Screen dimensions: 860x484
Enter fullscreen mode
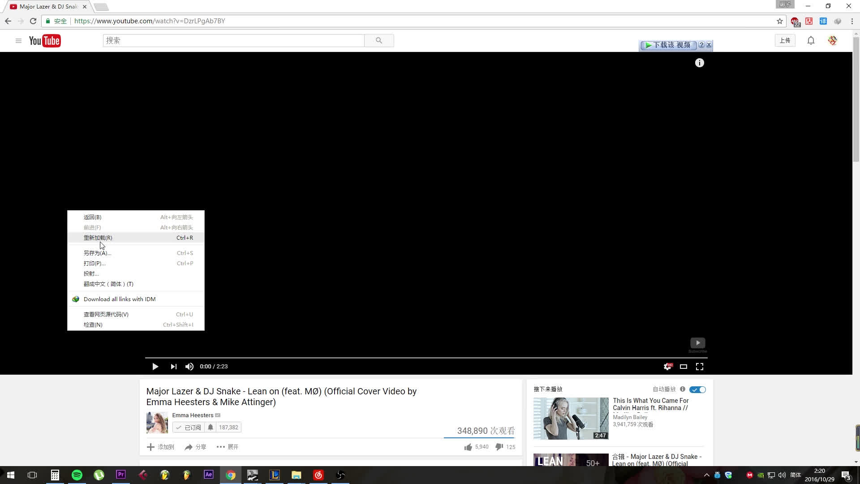[700, 367]
